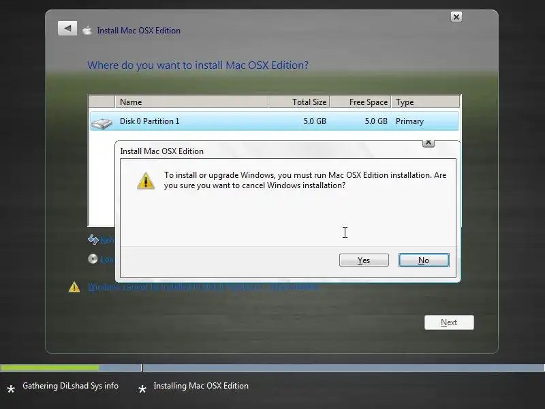Click the yellow warning icon beside bottom link

(74, 287)
